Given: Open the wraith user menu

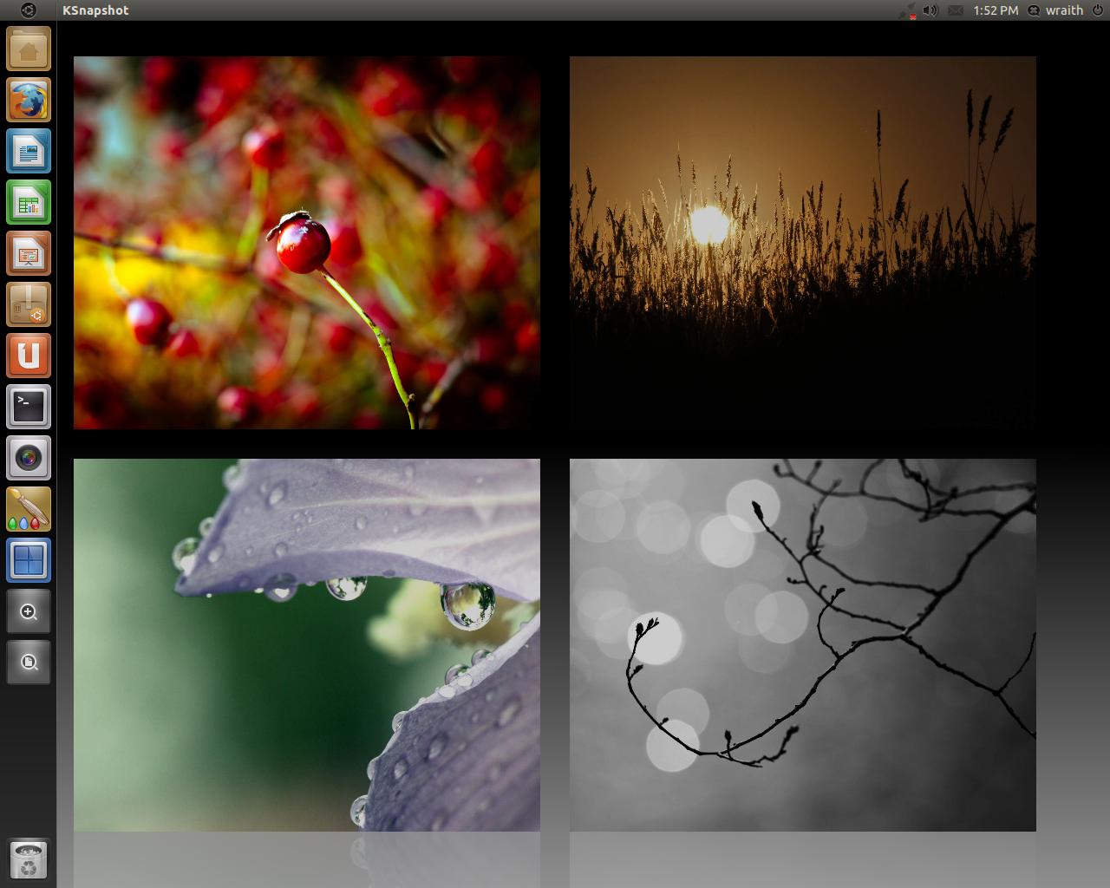Looking at the screenshot, I should click(x=1056, y=10).
